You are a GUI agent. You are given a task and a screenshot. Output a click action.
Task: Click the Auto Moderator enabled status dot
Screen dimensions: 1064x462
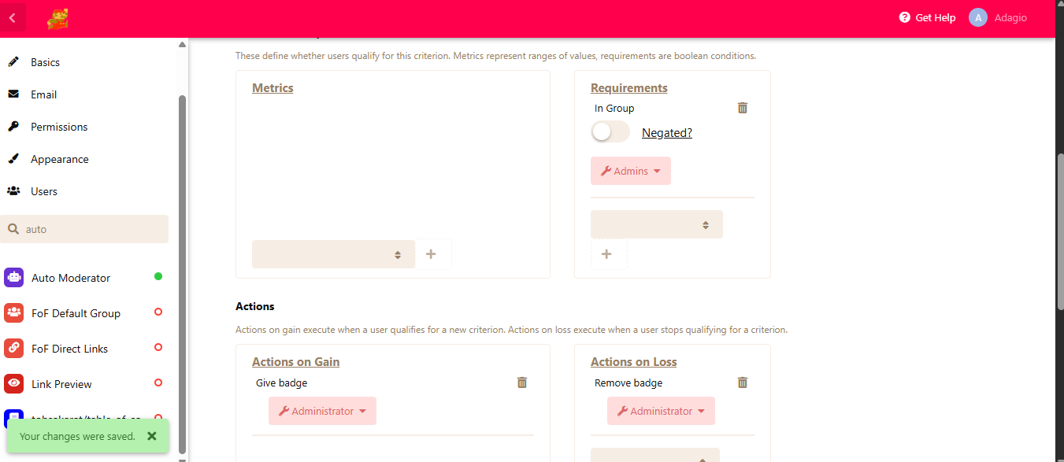(x=158, y=276)
